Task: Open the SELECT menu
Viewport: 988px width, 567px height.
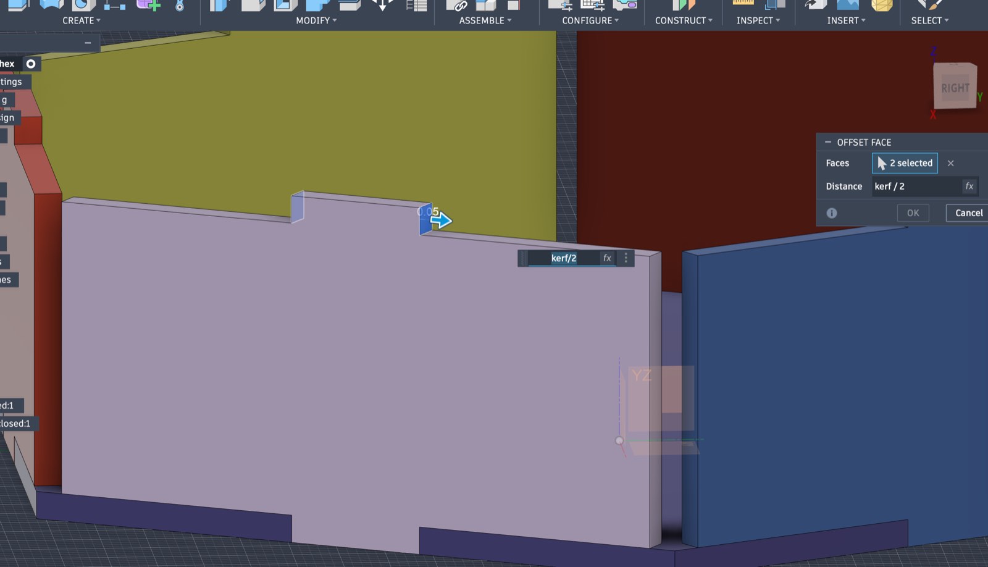Action: click(x=930, y=20)
